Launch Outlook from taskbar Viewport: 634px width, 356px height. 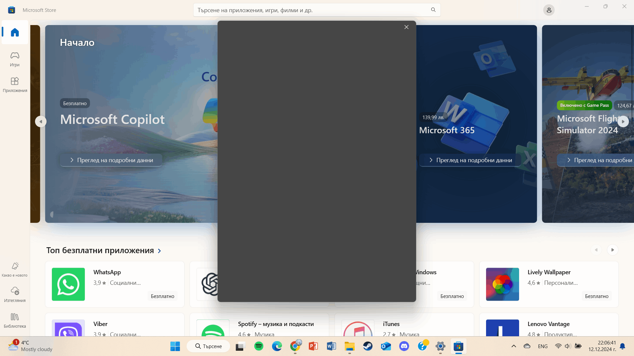point(386,346)
